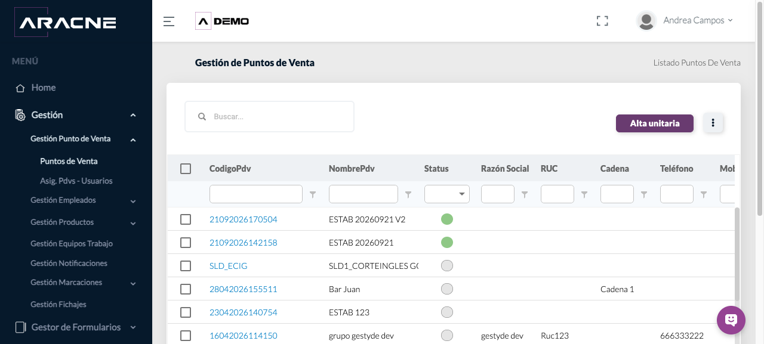The image size is (764, 344).
Task: Open filter options for CodigoPdv column
Action: click(x=313, y=194)
